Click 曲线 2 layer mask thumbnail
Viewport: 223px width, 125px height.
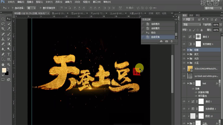point(198,37)
